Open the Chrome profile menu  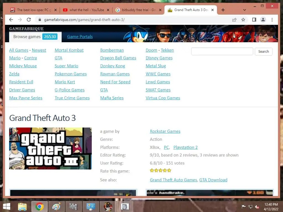263,20
